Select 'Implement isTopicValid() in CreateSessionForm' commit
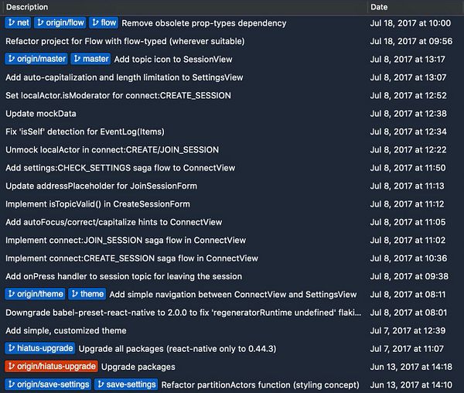464x393 pixels. (97, 204)
